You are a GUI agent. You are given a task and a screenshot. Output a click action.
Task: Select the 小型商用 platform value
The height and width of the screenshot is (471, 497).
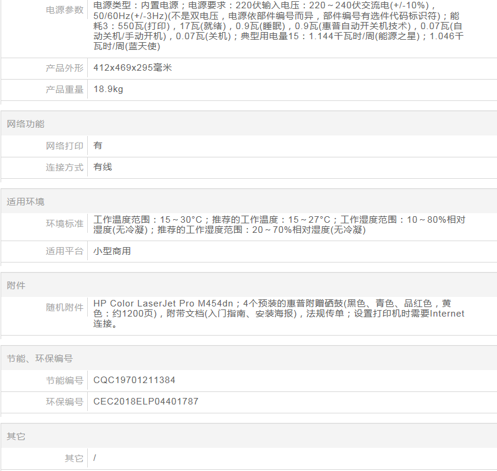[x=112, y=251]
